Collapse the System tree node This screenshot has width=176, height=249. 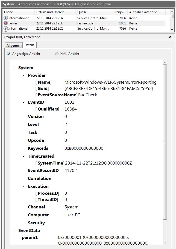[x=14, y=68]
